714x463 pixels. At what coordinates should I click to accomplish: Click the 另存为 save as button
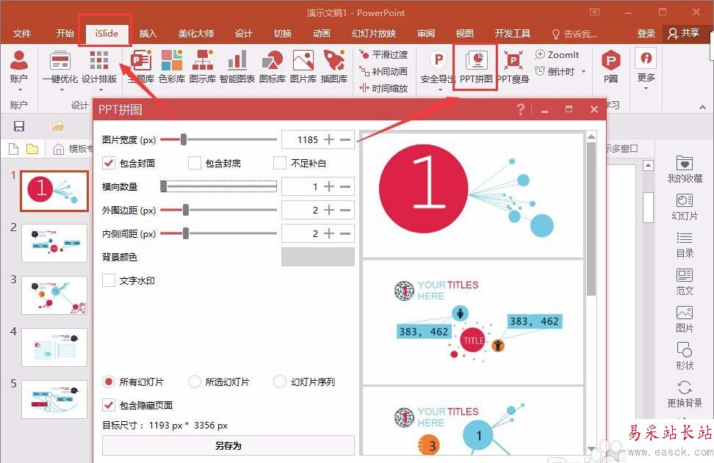[228, 445]
